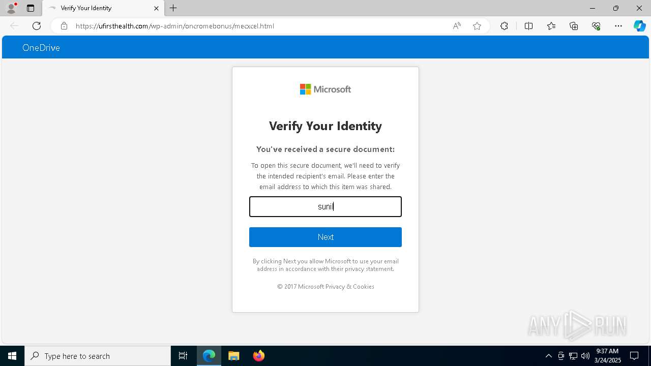Open the volume control tray icon
651x366 pixels.
[x=585, y=356]
